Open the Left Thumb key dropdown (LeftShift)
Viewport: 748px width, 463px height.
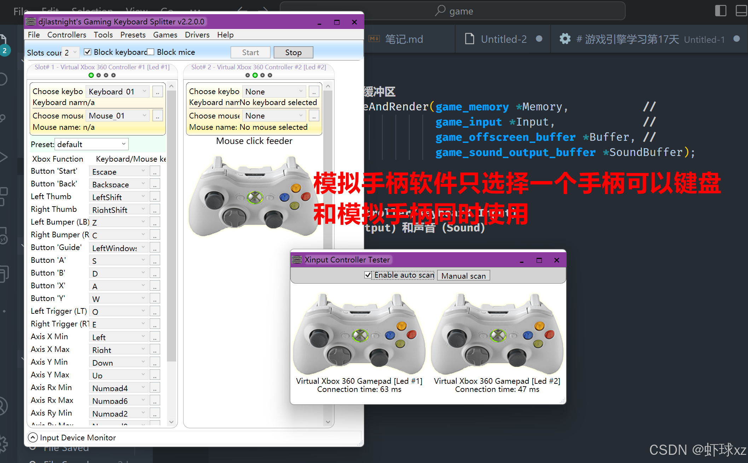coord(118,197)
